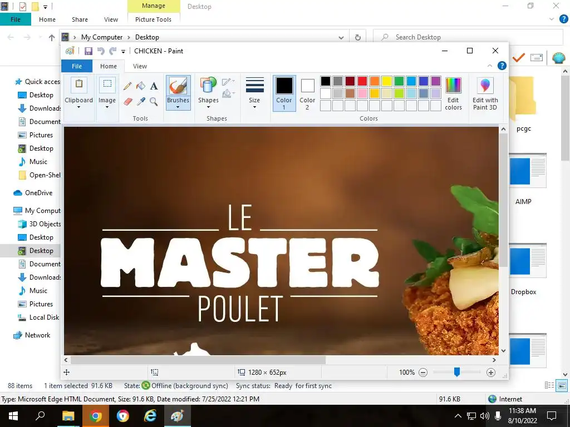
Task: Open the Picture Tools tab in File Explorer
Action: point(153,19)
